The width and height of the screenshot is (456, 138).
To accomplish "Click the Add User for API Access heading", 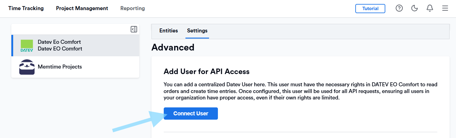I will click(x=207, y=72).
